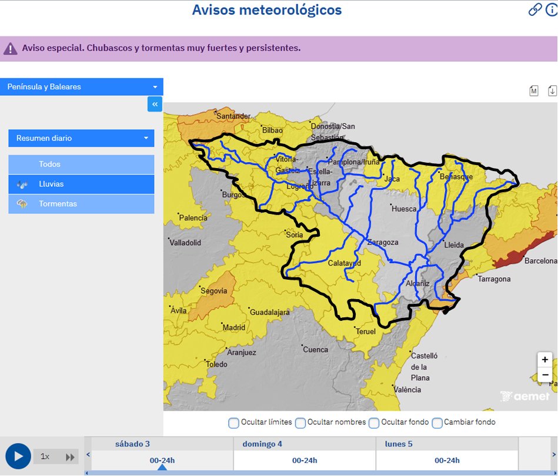Click the blue timeline position marker triangle
Viewport: 558px width, 476px height.
point(162,467)
